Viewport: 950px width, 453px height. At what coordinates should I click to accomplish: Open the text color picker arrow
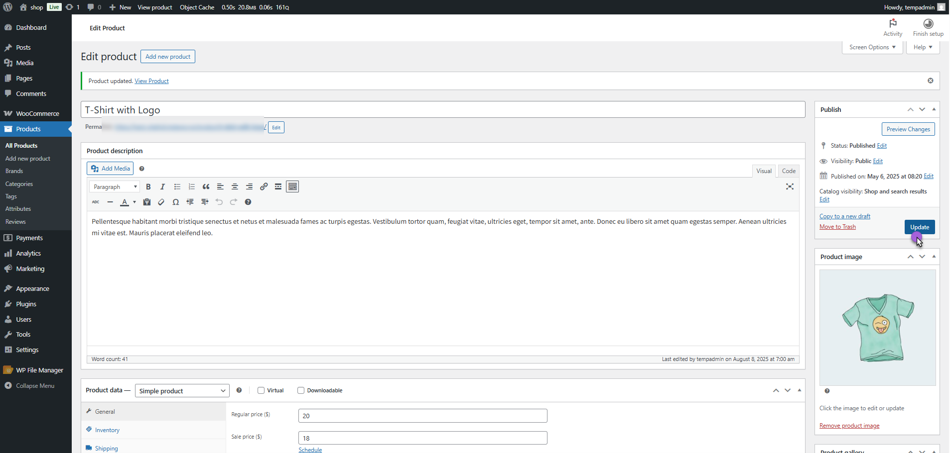135,202
